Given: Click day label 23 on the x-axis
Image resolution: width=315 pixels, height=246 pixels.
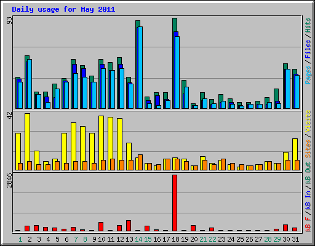Looking at the screenshot, I should [x=221, y=239].
